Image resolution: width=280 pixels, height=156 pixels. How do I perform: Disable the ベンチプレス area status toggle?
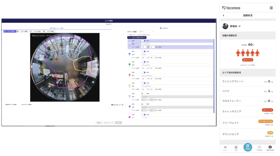point(143,41)
